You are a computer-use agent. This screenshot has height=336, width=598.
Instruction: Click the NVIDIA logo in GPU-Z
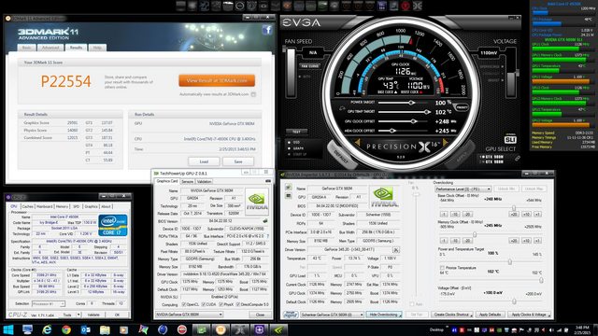tap(257, 202)
